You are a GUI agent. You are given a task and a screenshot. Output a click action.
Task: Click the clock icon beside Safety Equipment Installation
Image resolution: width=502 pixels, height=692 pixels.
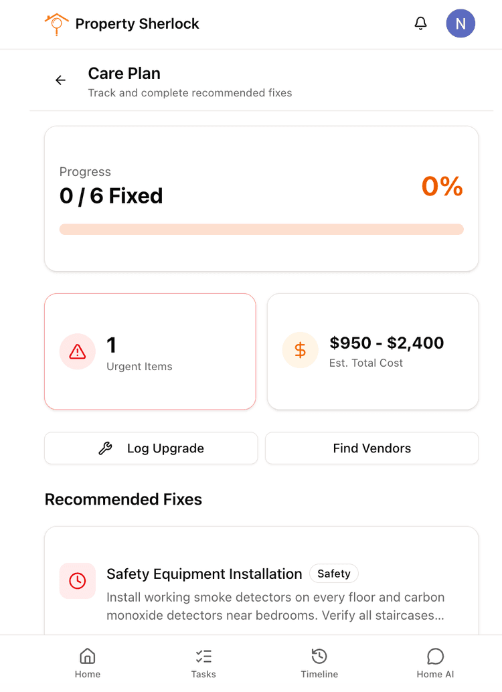tap(77, 581)
